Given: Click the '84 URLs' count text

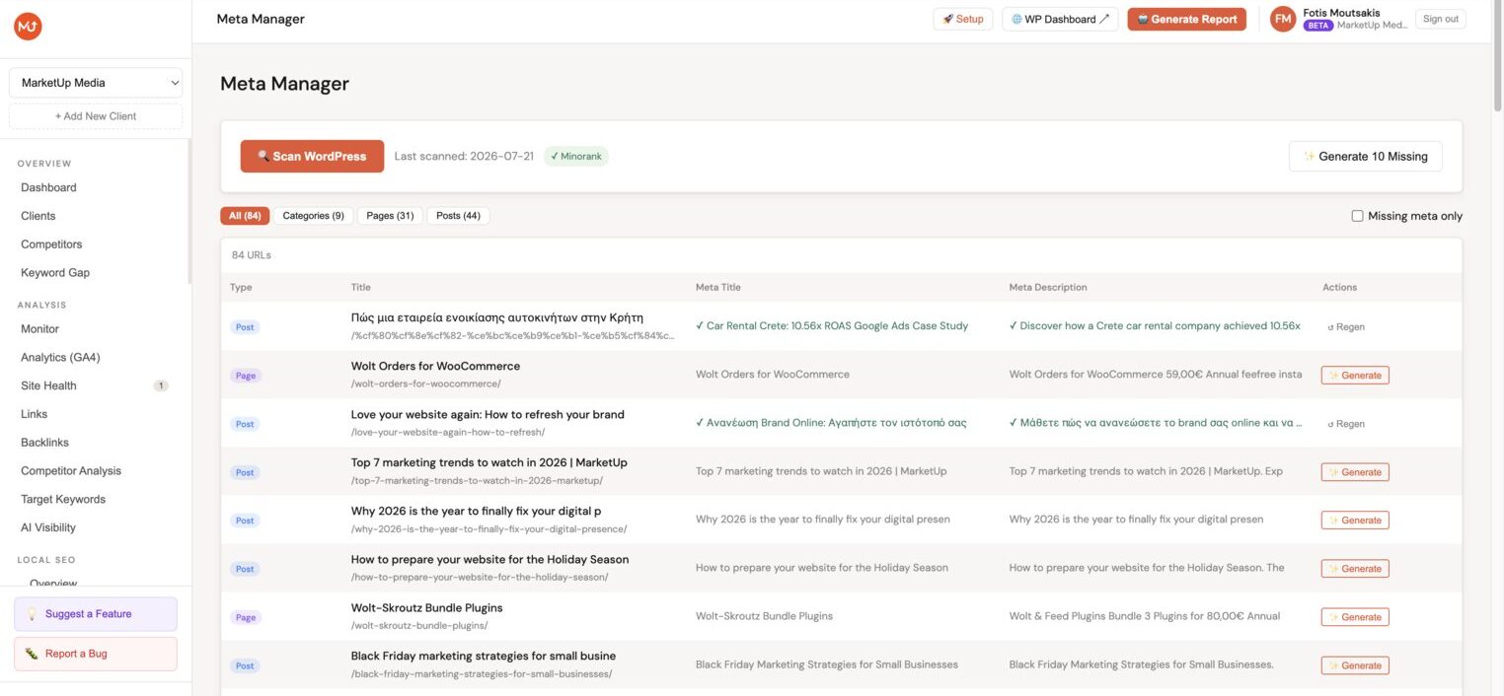Looking at the screenshot, I should pos(252,255).
